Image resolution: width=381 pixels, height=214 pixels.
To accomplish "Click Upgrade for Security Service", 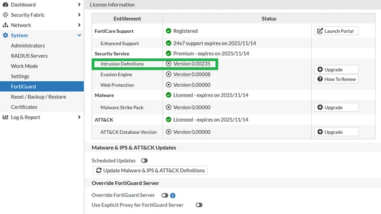I will point(336,70).
